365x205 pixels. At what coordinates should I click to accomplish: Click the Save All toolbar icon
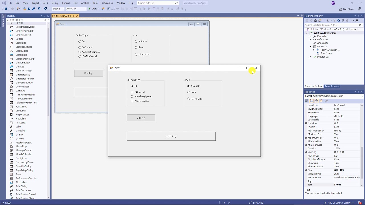(x=33, y=9)
